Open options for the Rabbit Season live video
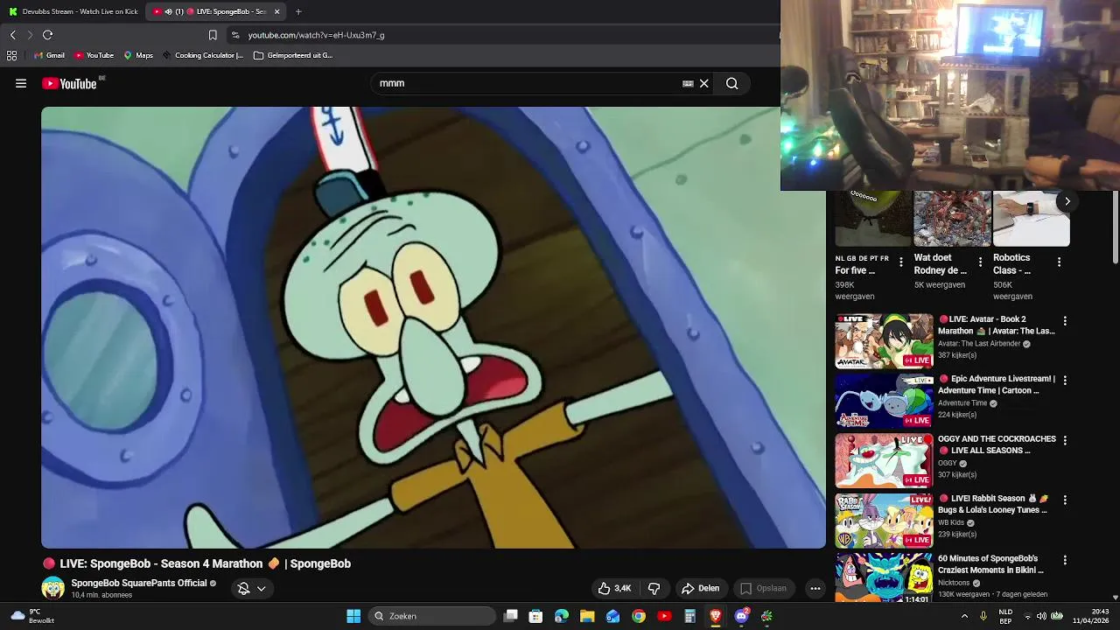Screen dimensions: 1120x630 click(1065, 500)
